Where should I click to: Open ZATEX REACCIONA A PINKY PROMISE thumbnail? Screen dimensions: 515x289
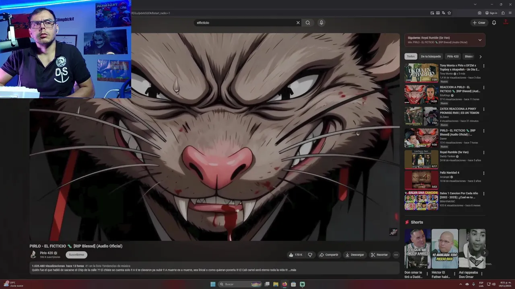421,116
